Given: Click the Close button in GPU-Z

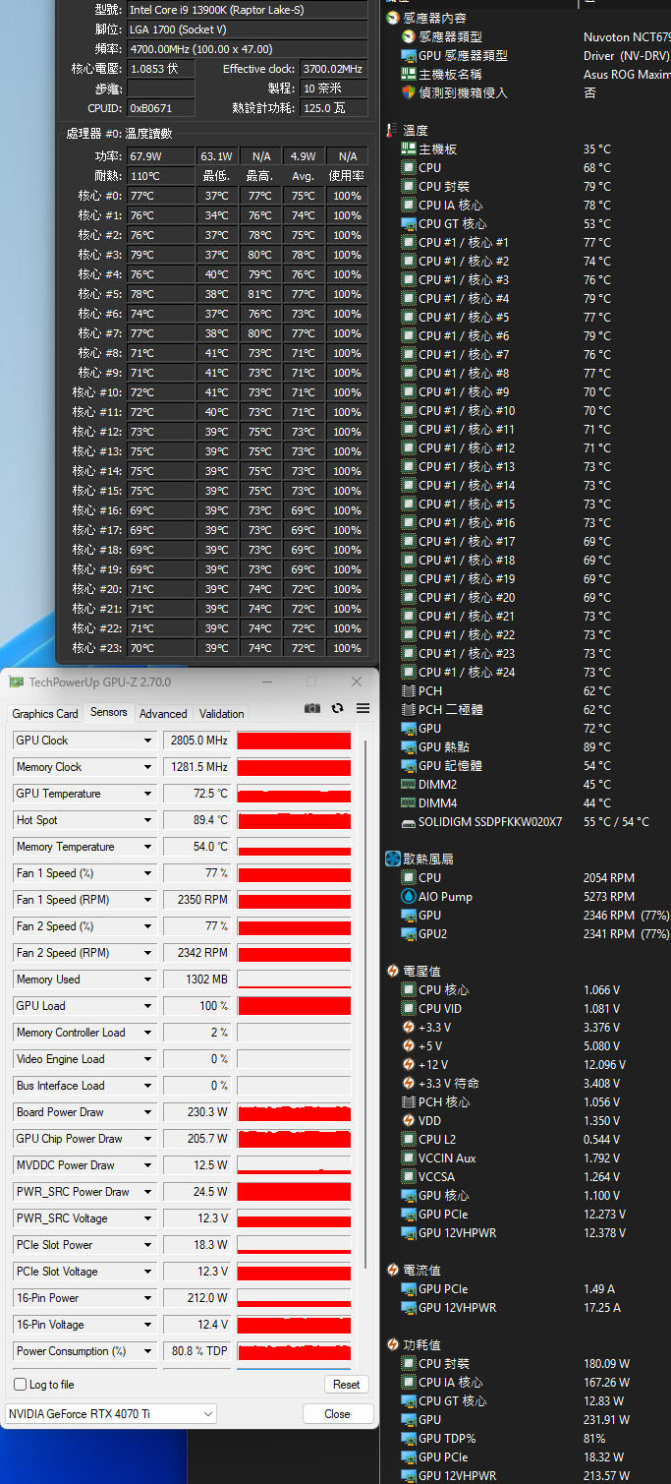Looking at the screenshot, I should [337, 1413].
